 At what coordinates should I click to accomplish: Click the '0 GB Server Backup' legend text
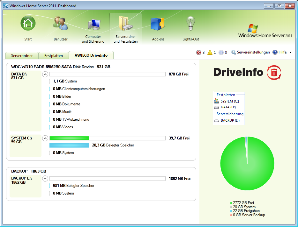[249, 215]
